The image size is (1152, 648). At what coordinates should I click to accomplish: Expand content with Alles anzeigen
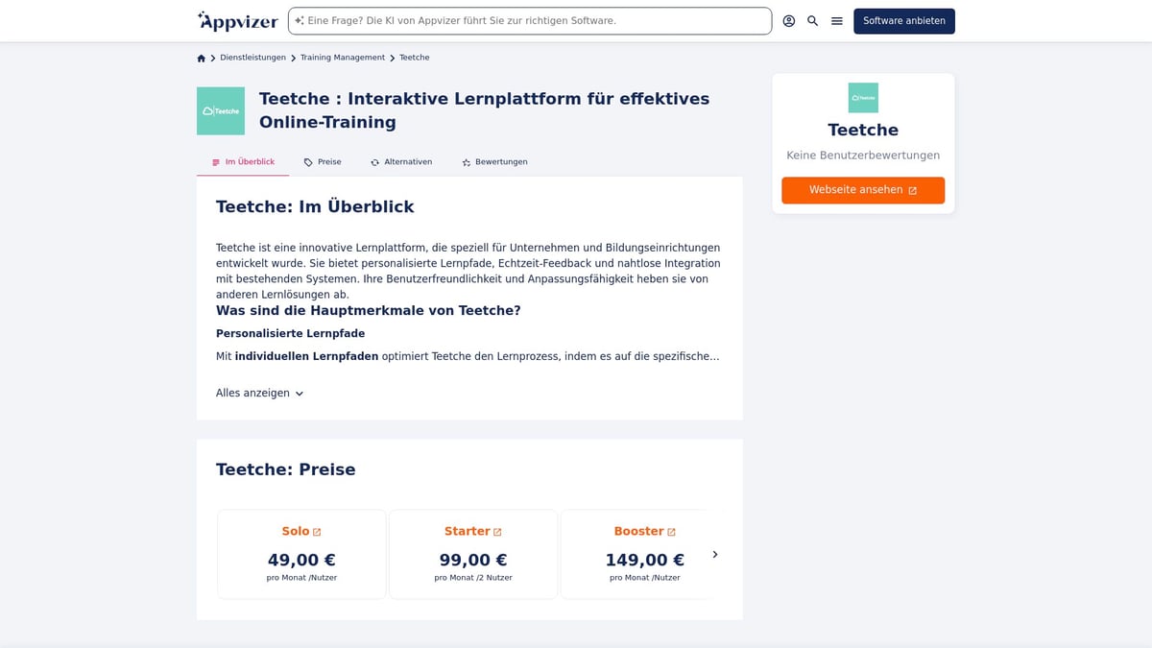(260, 393)
